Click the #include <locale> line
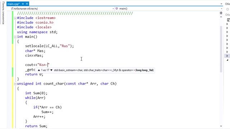The height and width of the screenshot is (129, 230). point(34,27)
